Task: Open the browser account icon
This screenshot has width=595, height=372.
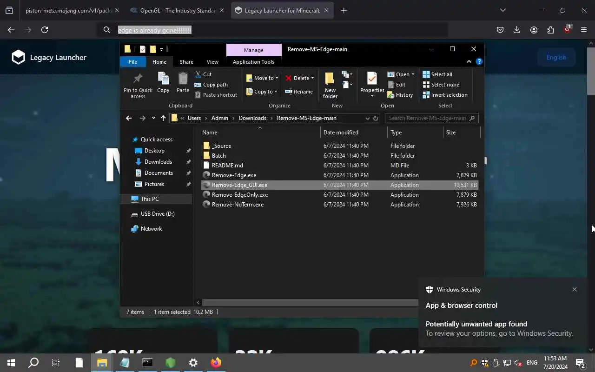Action: click(534, 30)
